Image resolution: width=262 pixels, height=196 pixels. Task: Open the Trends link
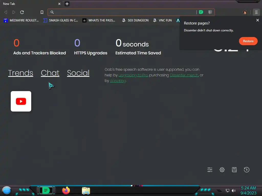[20, 73]
